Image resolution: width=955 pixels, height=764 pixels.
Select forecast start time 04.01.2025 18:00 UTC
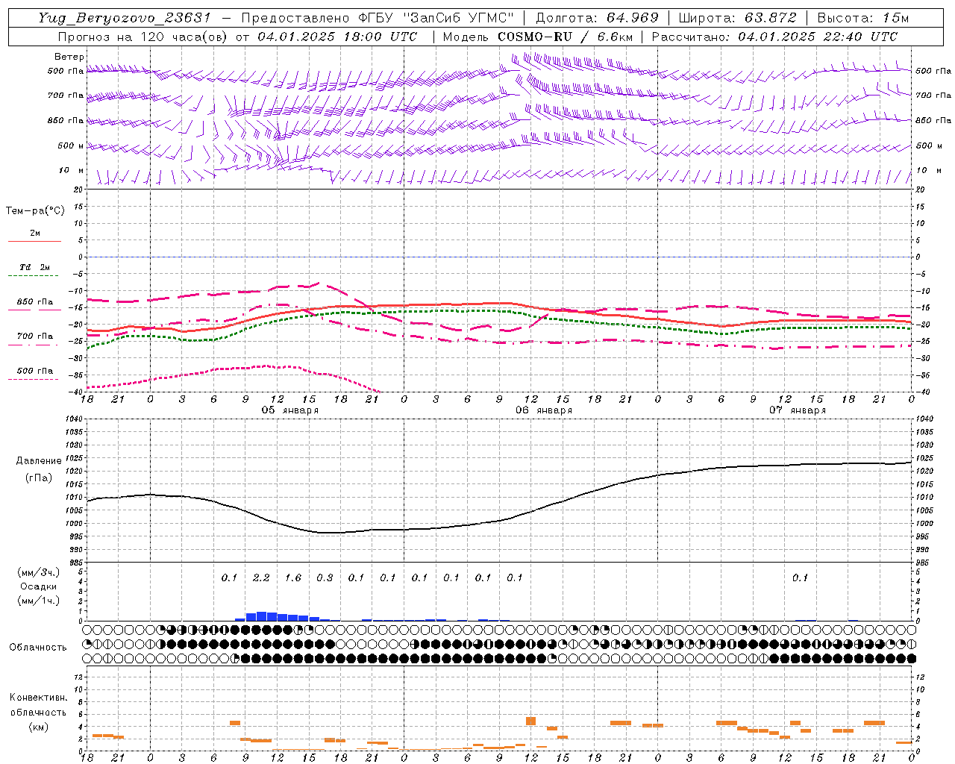pyautogui.click(x=337, y=37)
